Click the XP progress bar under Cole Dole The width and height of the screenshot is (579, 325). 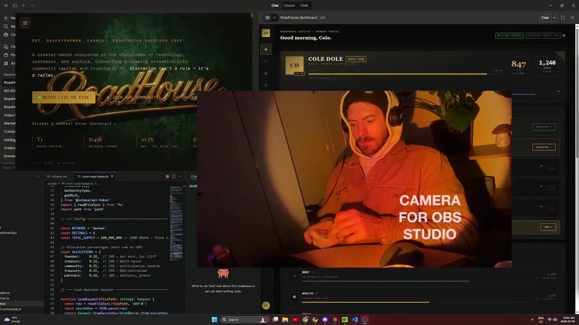(x=405, y=74)
